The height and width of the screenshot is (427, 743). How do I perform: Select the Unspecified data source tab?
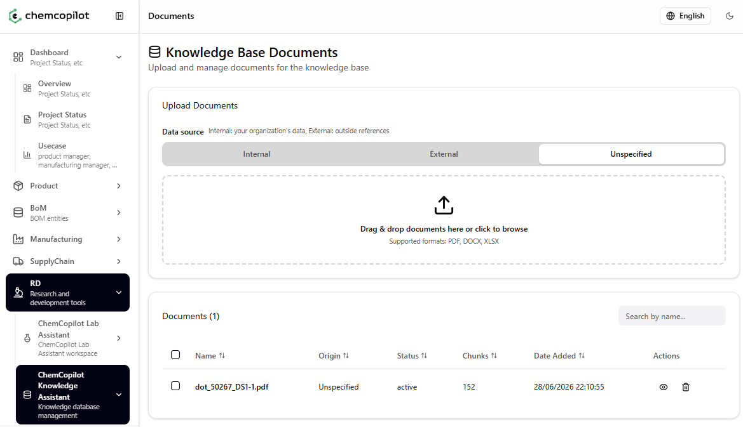(631, 154)
